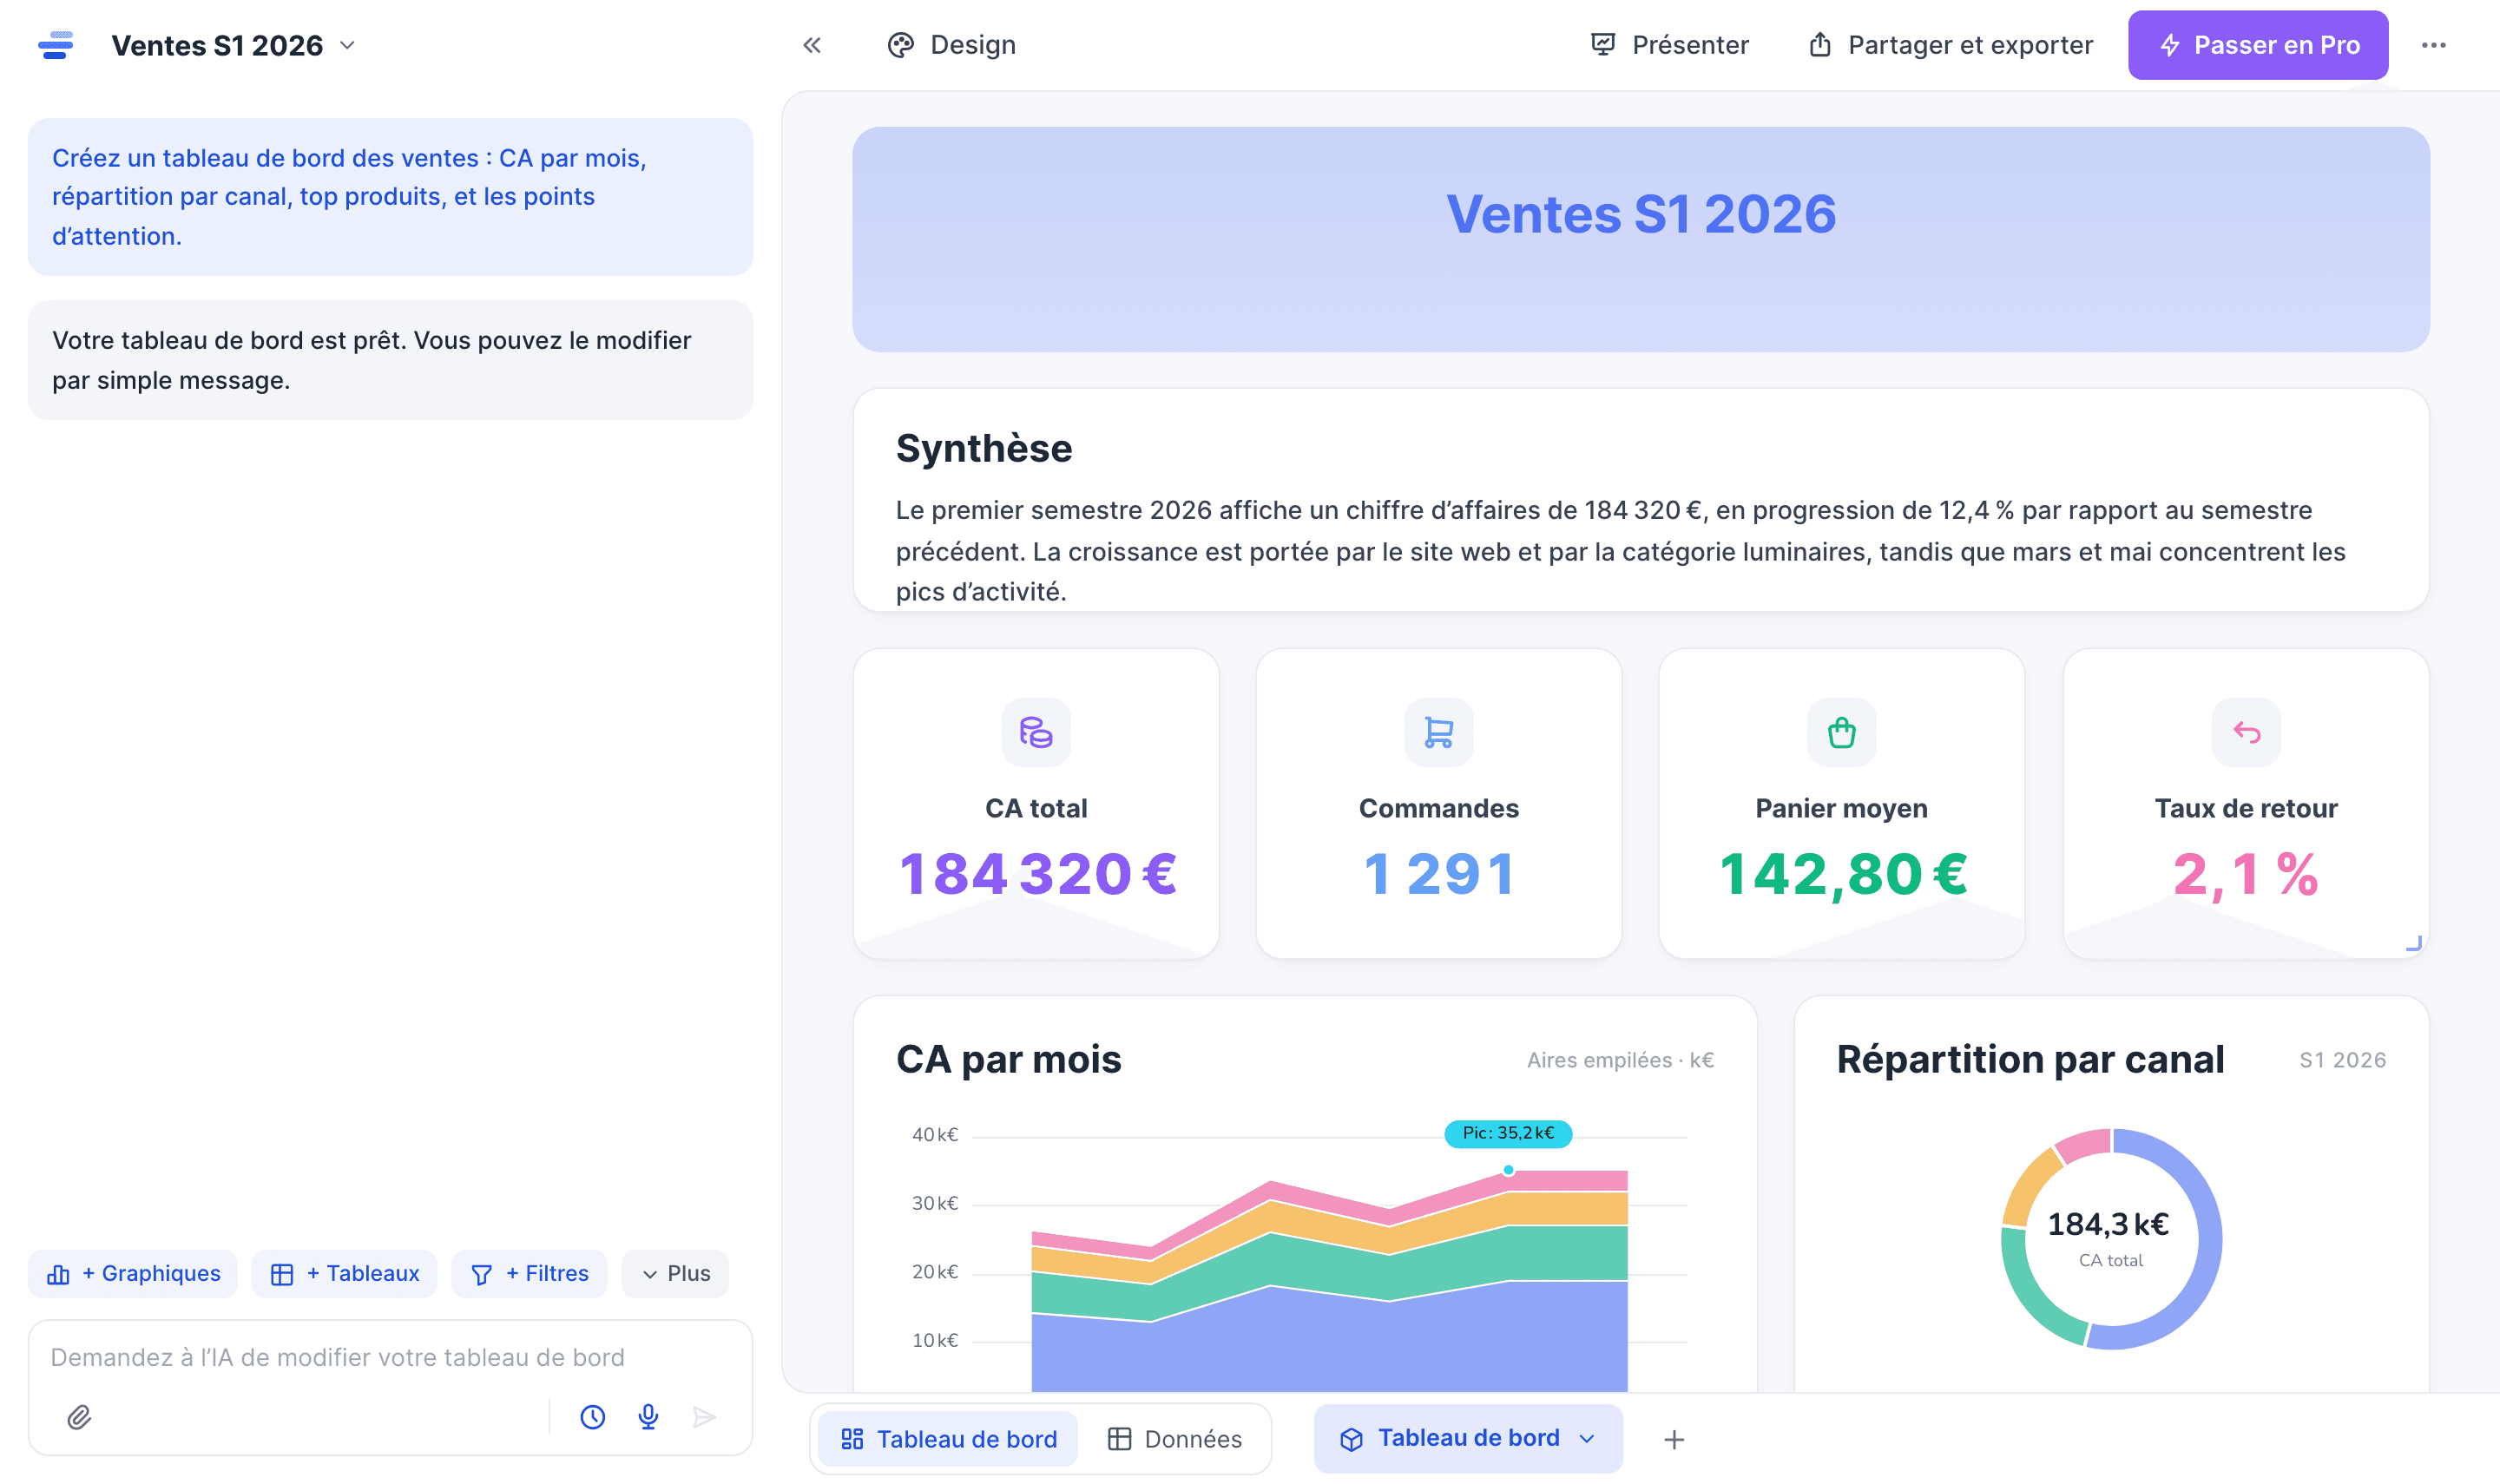2500x1484 pixels.
Task: Click the Ventes S1 2026 banner heading
Action: pos(1641,214)
